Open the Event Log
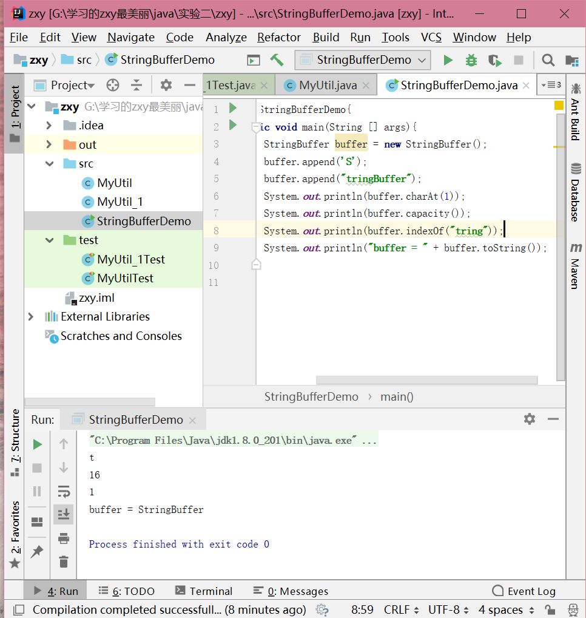 point(524,591)
